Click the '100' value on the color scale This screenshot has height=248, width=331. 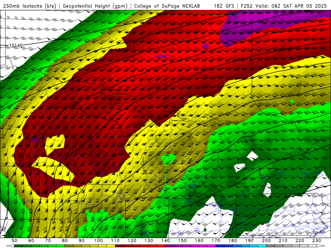[x=98, y=241]
